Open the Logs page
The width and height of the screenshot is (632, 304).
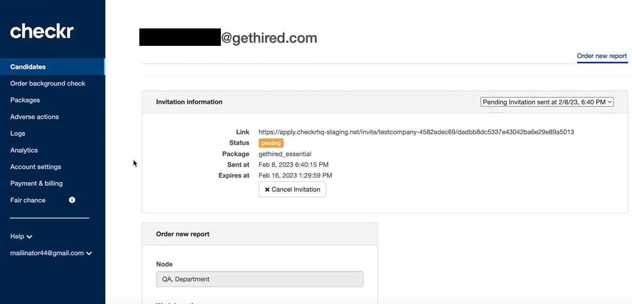click(x=18, y=133)
